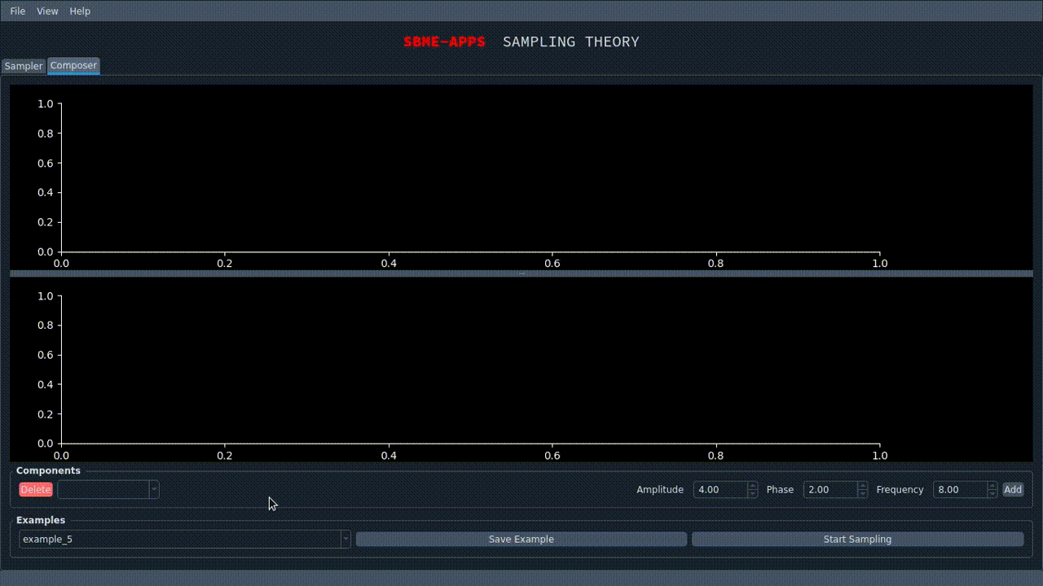
Task: Click the splitter handle between the two plots
Action: click(x=521, y=273)
